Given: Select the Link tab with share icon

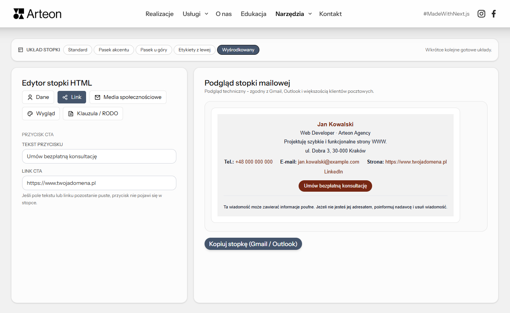Looking at the screenshot, I should (x=72, y=97).
